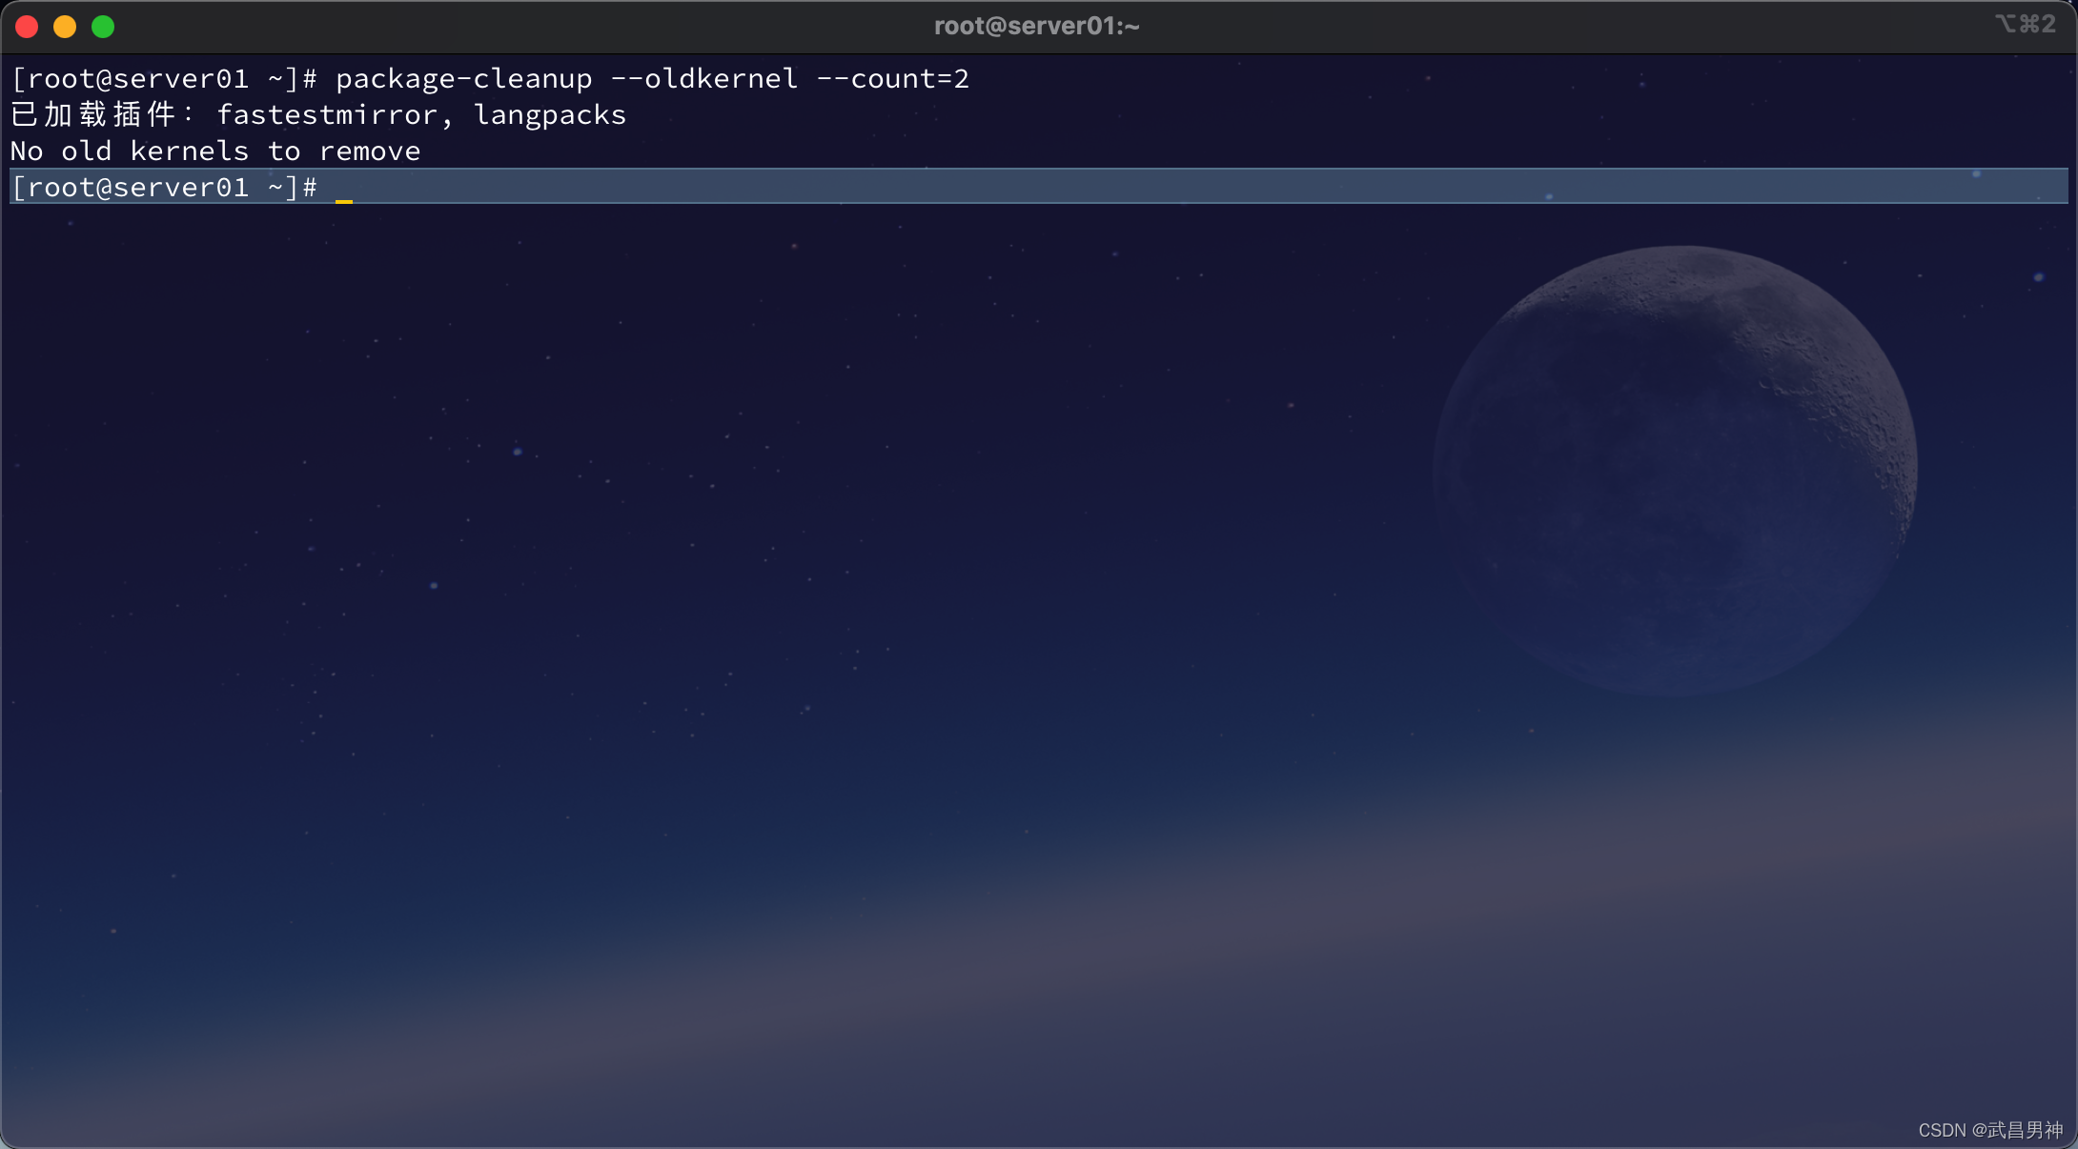Viewport: 2078px width, 1149px height.
Task: Click the word fastestmirror in output
Action: tap(326, 115)
